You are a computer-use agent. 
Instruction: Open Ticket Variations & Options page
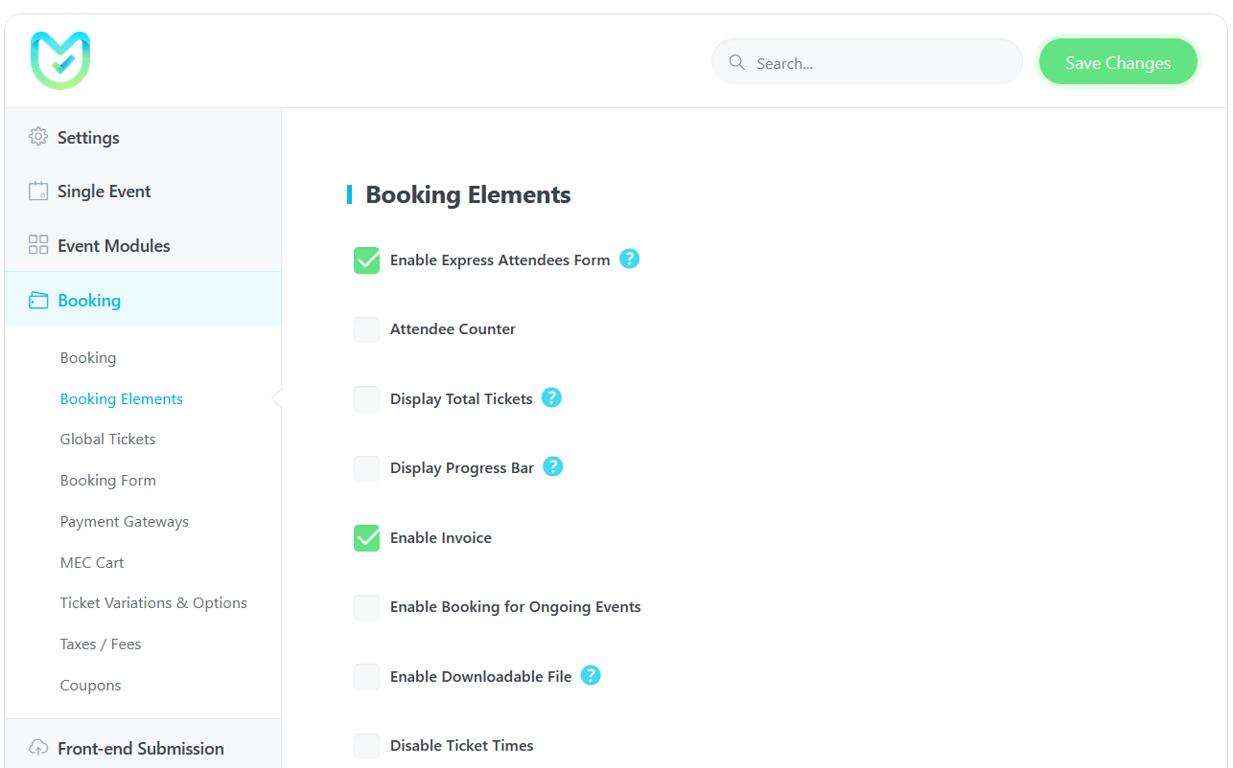[x=153, y=602]
